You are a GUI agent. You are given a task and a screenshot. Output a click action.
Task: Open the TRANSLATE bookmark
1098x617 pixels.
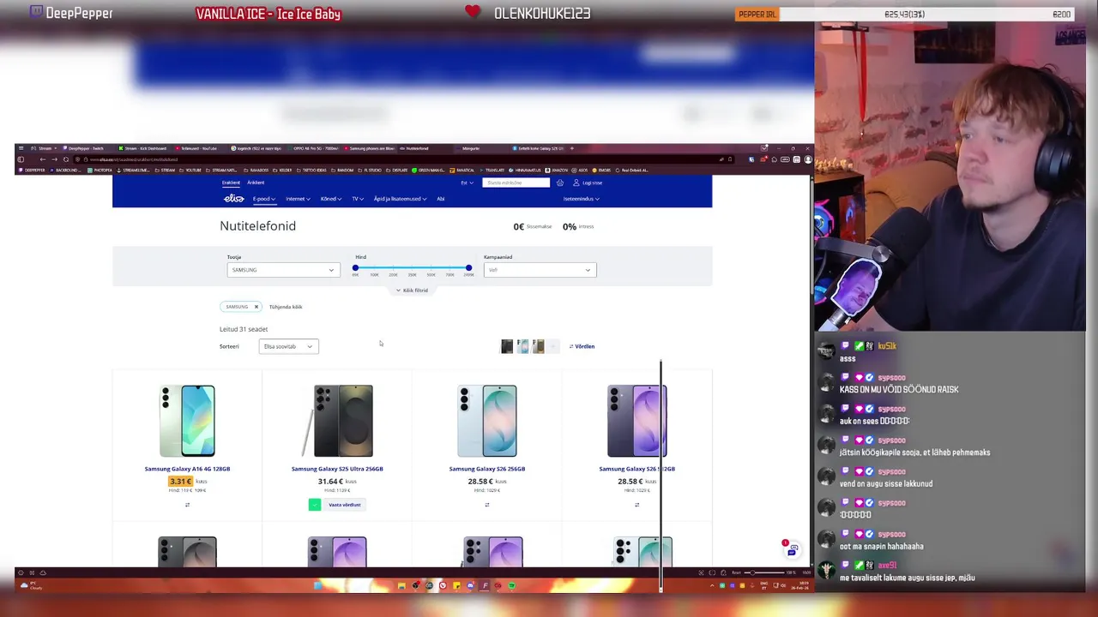pos(492,170)
